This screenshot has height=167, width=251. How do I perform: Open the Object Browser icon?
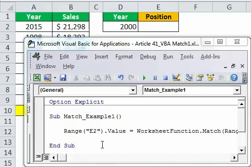(x=210, y=78)
